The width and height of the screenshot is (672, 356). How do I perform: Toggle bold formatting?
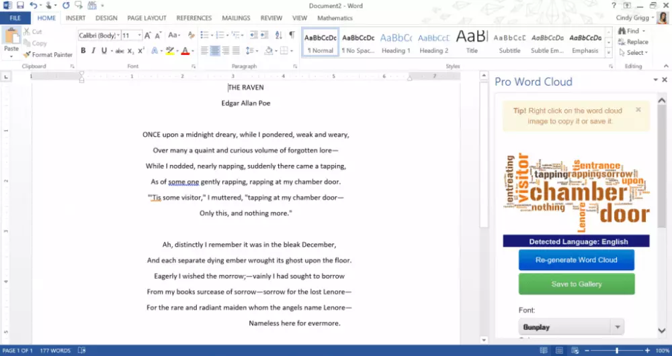83,51
